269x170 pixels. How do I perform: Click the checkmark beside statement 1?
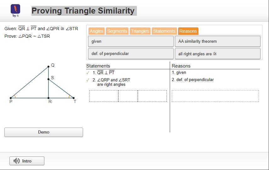(x=88, y=73)
